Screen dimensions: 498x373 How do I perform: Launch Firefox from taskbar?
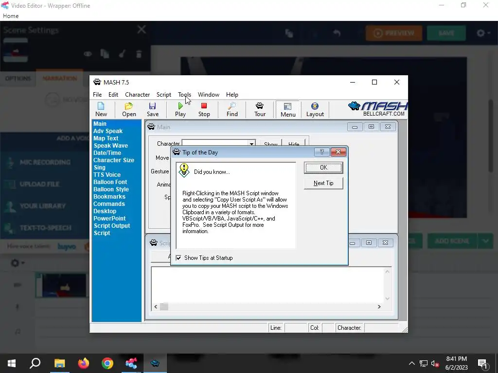83,363
